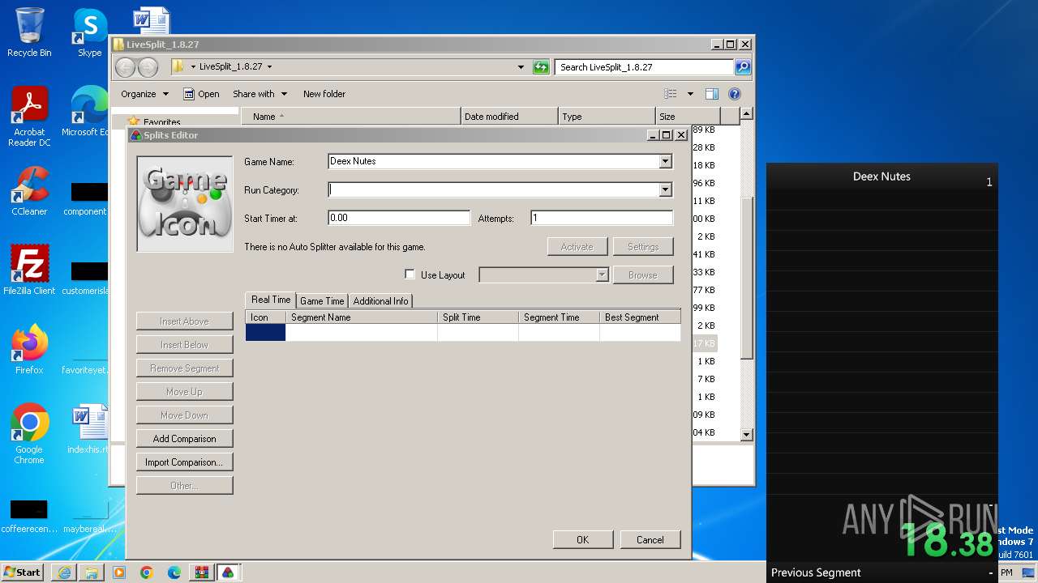
Task: Click the Game Name text field
Action: pos(494,161)
